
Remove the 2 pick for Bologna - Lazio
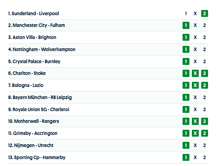(204, 85)
